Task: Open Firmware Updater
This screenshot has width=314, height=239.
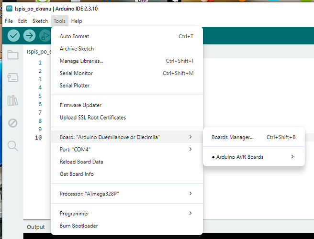Action: tap(127, 105)
